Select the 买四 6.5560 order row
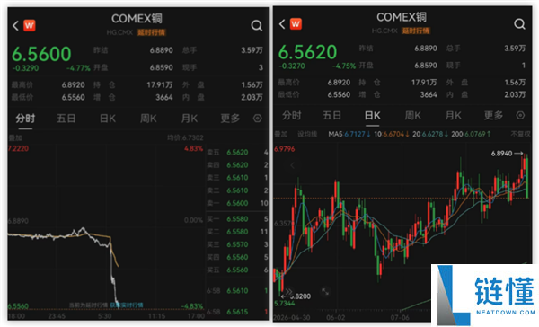 click(237, 257)
